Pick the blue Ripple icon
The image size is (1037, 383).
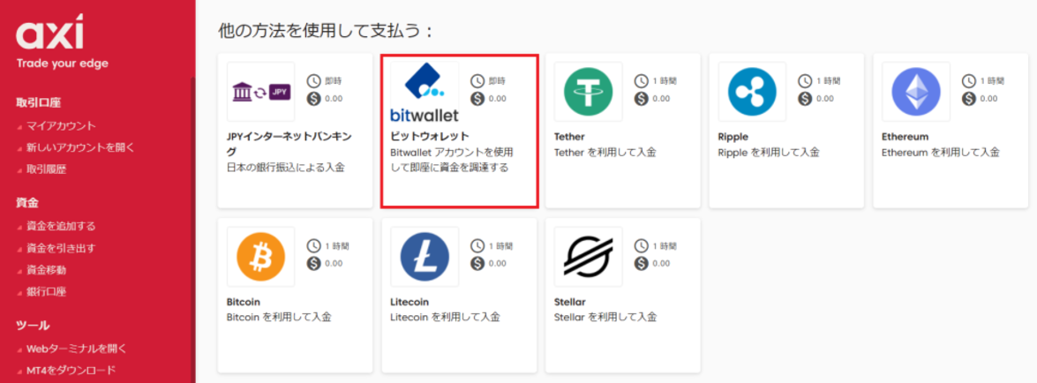coord(751,92)
